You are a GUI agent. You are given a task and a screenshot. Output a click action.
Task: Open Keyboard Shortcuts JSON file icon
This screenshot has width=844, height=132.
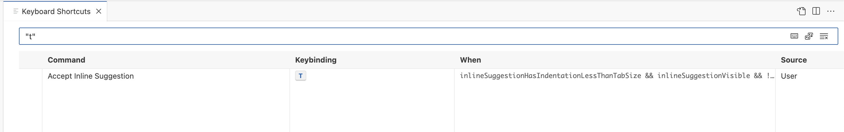(801, 11)
